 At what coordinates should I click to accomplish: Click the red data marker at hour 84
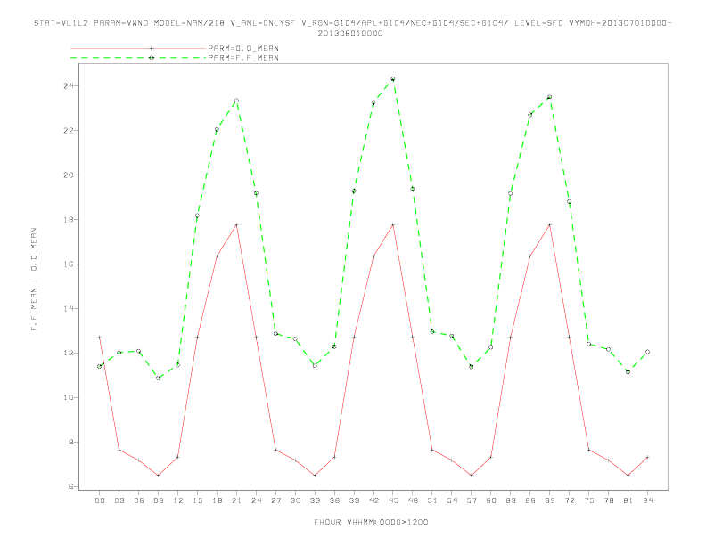pos(647,458)
